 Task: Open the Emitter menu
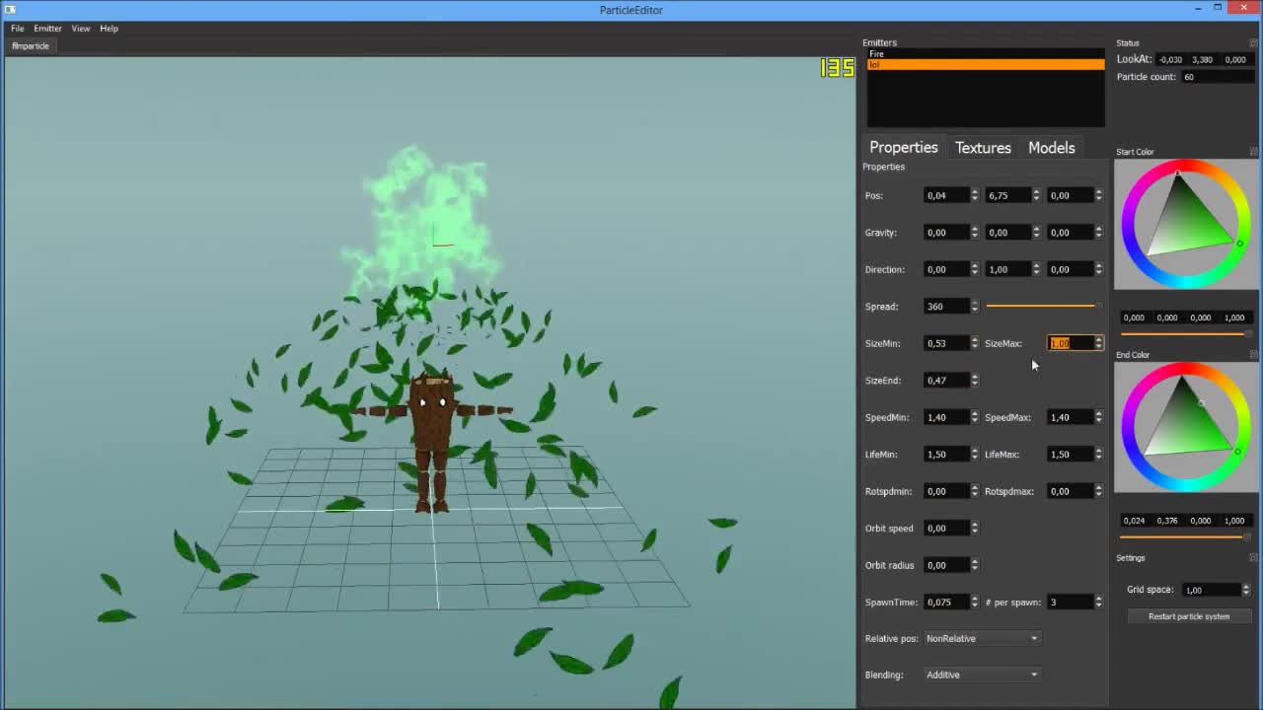point(47,29)
